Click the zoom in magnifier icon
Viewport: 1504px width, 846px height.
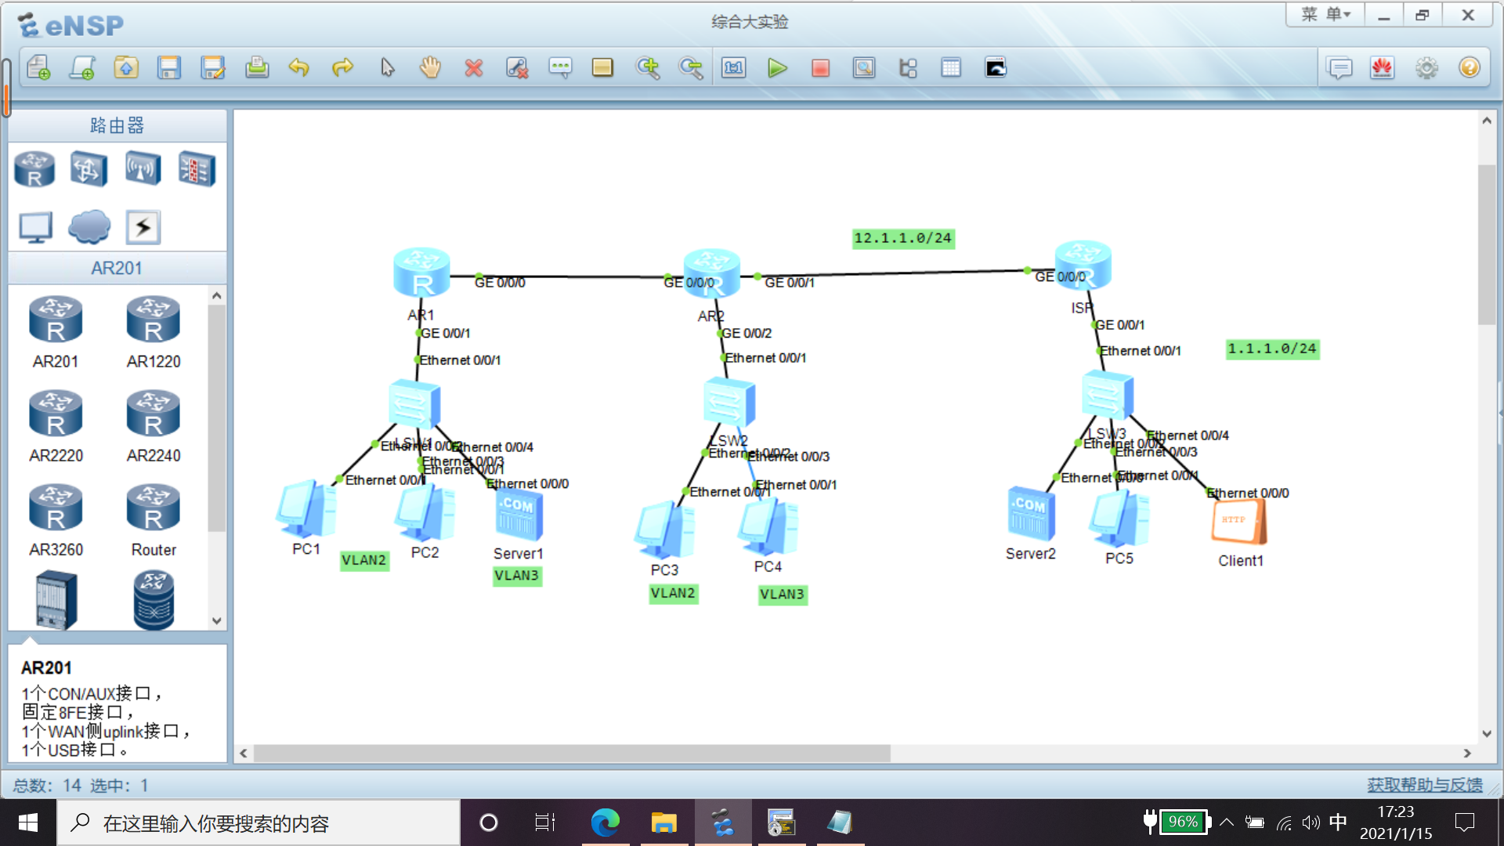coord(648,68)
